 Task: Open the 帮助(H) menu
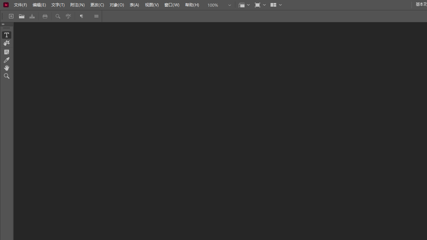click(x=192, y=5)
